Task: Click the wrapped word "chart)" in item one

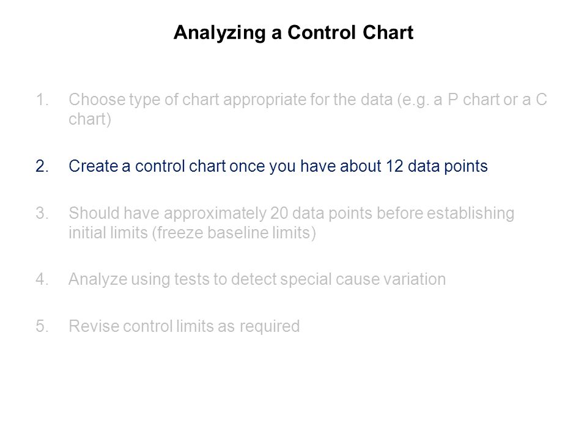Action: tap(90, 120)
